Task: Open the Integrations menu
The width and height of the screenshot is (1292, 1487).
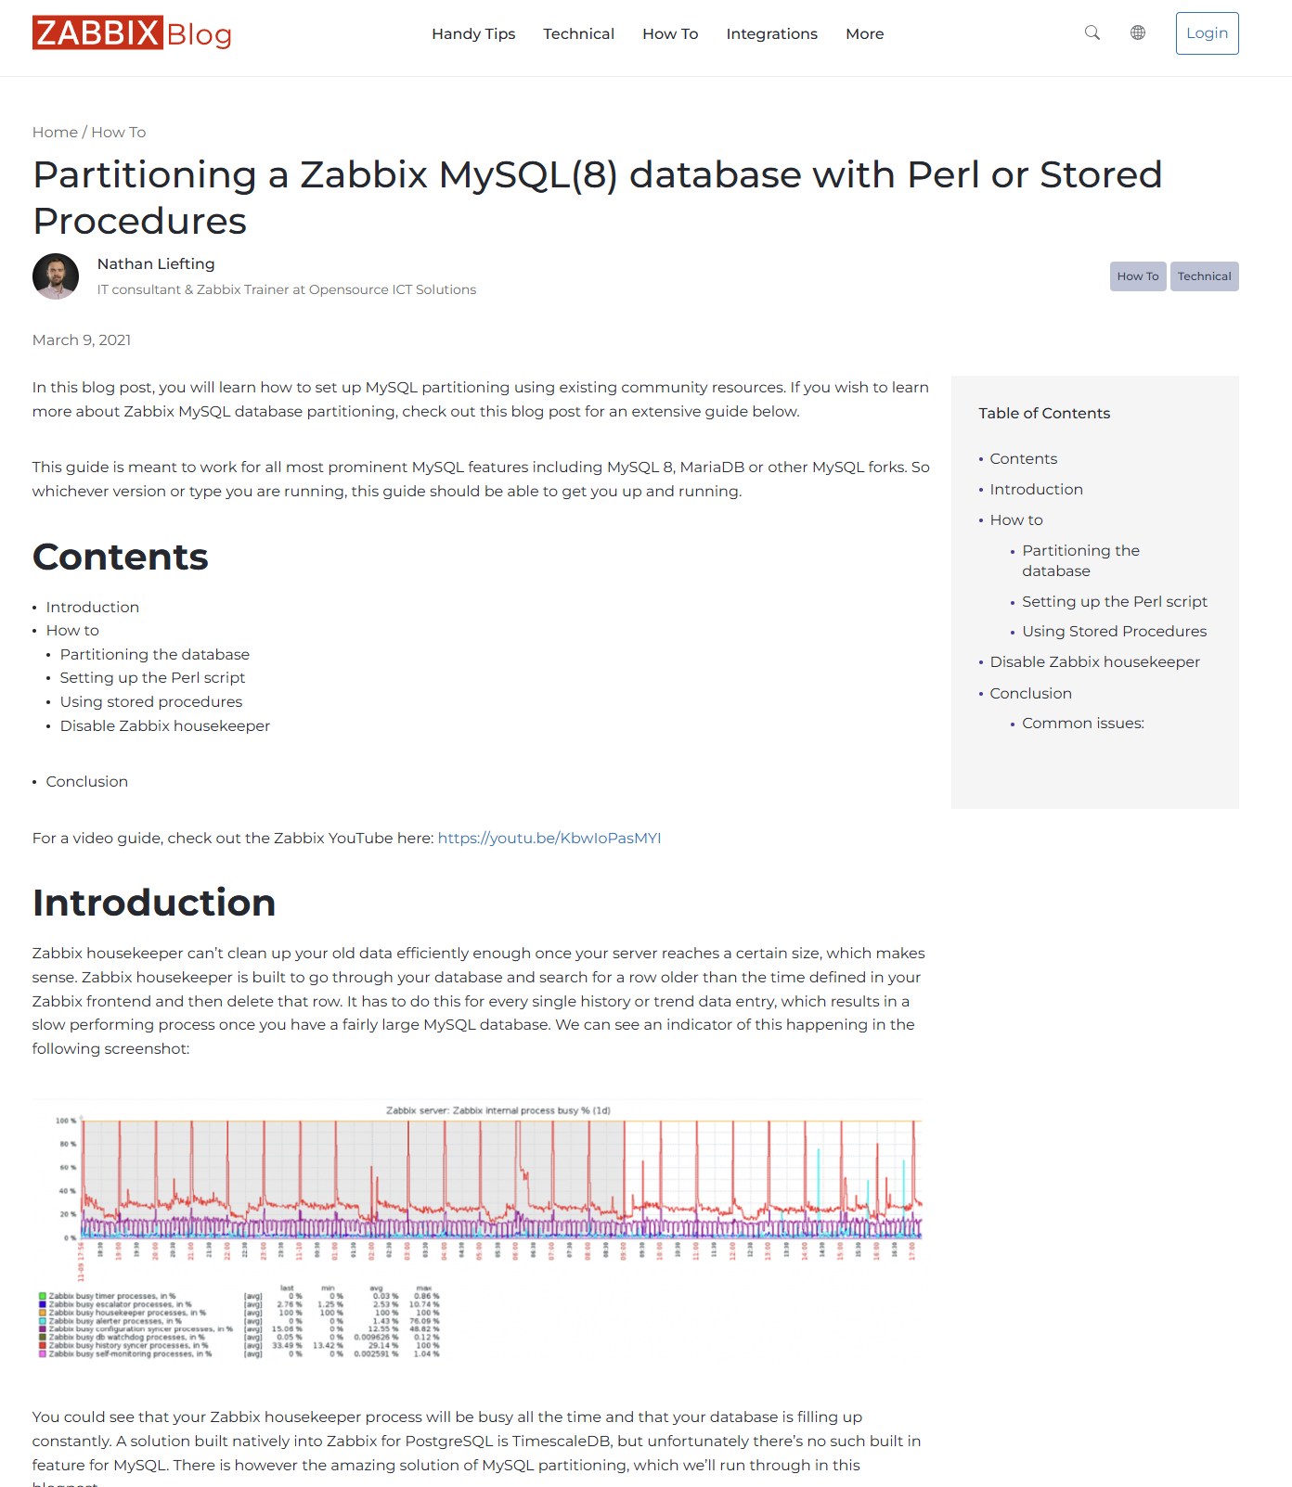Action: click(x=771, y=34)
